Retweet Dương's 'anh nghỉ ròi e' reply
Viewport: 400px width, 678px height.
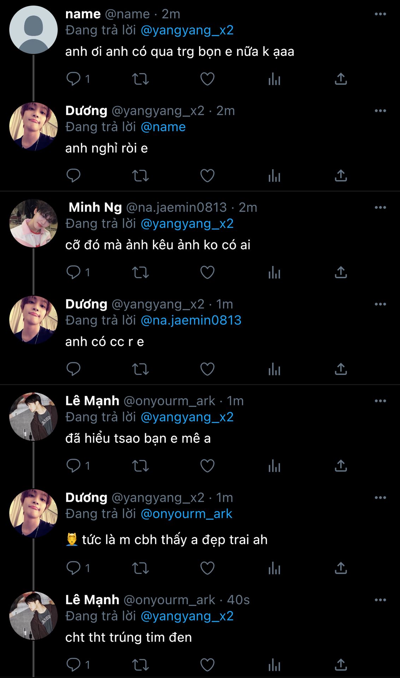[x=140, y=176]
